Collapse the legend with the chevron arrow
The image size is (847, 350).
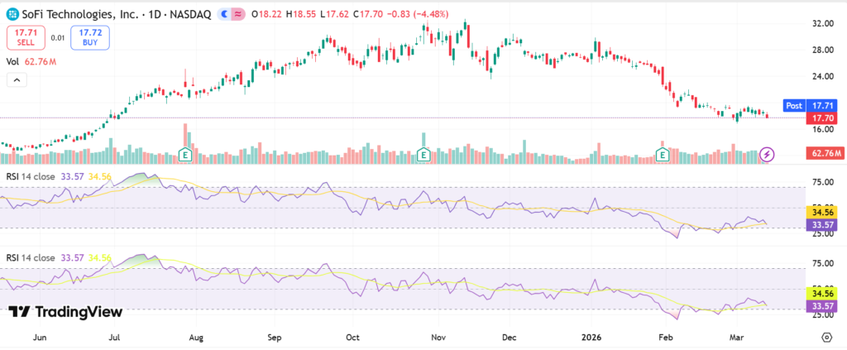pos(17,79)
